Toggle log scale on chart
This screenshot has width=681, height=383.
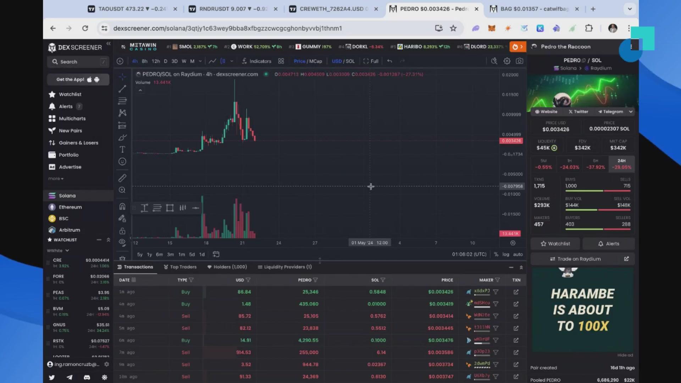point(506,254)
